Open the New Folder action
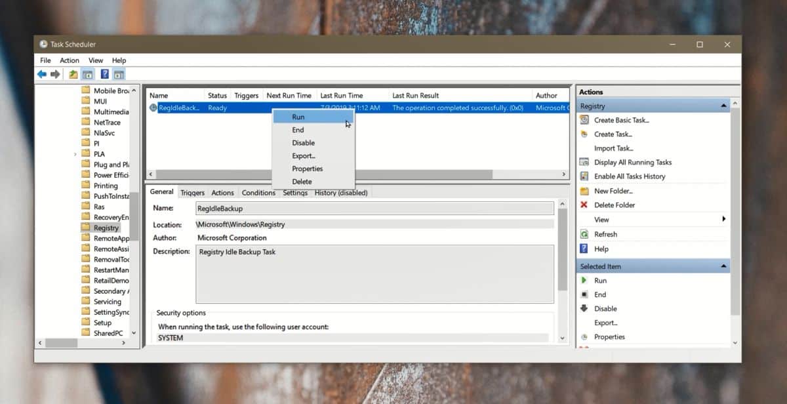Image resolution: width=787 pixels, height=404 pixels. (x=613, y=191)
